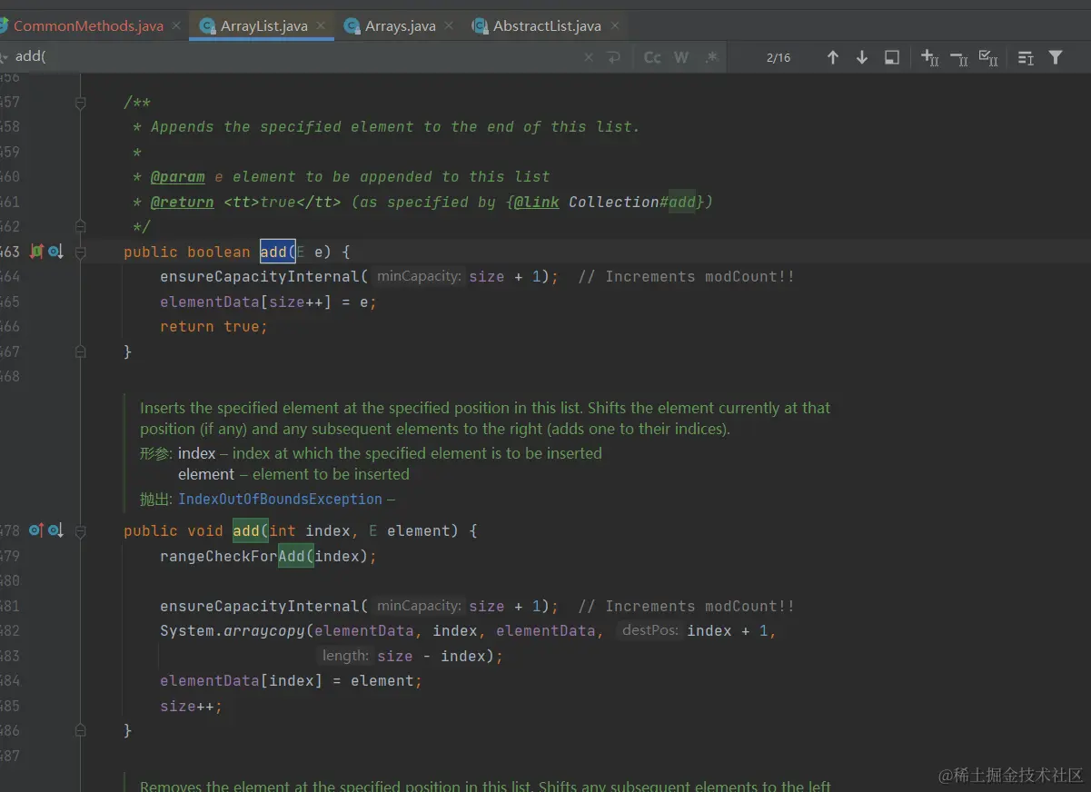Image resolution: width=1091 pixels, height=792 pixels.
Task: Click implements/overrides gutter icon on line 463
Action: [36, 252]
